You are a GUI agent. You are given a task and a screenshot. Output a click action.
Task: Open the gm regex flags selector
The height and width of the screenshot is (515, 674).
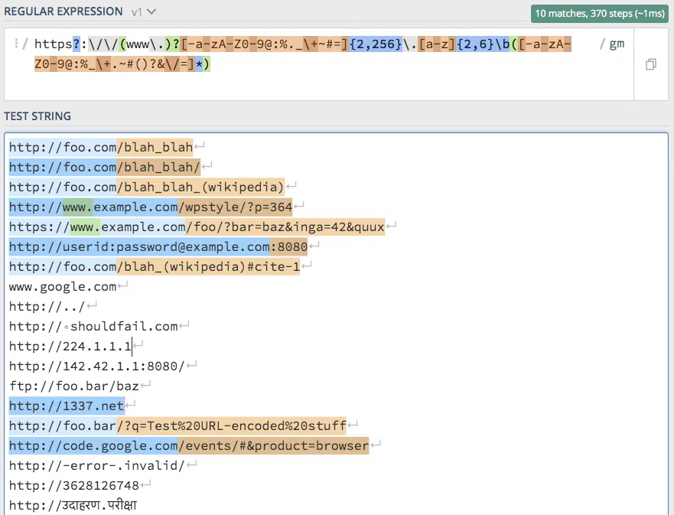pos(617,44)
